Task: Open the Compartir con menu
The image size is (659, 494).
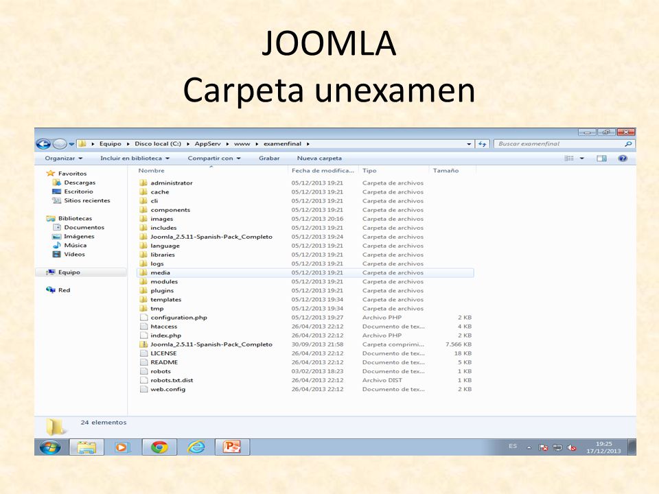Action: 214,158
